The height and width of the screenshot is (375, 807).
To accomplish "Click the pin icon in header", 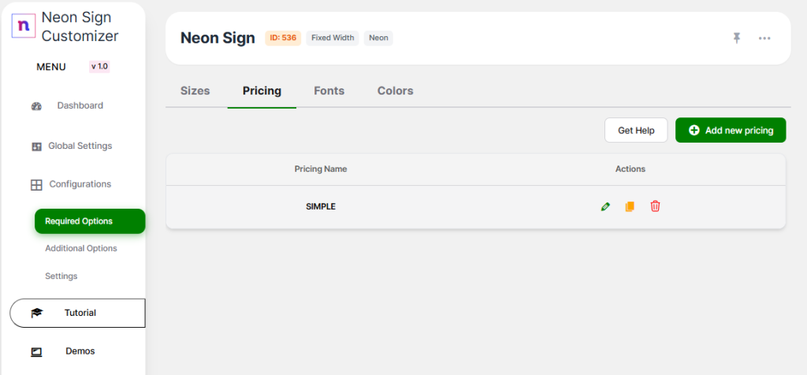I will (737, 38).
